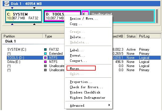The width and height of the screenshot is (162, 111).
Task: Open the Advanced submenu arrow
Action: [x=109, y=105]
